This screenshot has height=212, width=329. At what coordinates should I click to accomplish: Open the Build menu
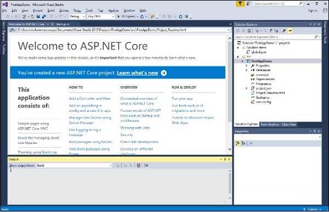[x=51, y=10]
